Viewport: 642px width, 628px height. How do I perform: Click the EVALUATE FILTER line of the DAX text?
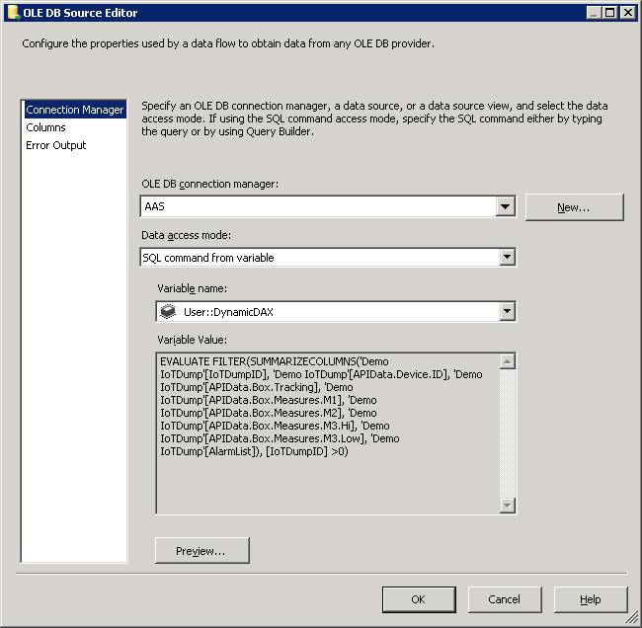point(275,361)
